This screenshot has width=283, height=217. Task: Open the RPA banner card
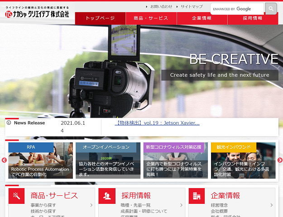(x=41, y=160)
